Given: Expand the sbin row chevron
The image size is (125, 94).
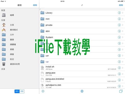Looking at the screenshot, I should [123, 31].
